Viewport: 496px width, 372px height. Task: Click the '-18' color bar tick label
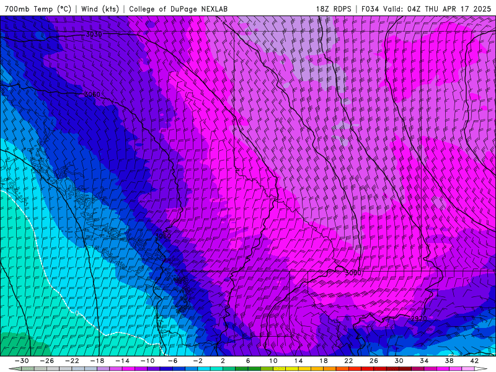click(97, 361)
